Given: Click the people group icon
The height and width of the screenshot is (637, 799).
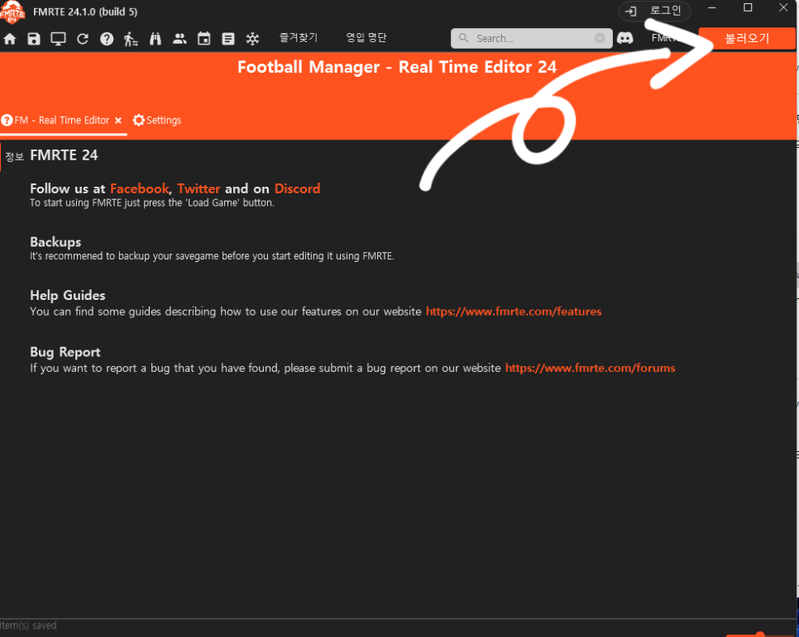Looking at the screenshot, I should tap(179, 39).
